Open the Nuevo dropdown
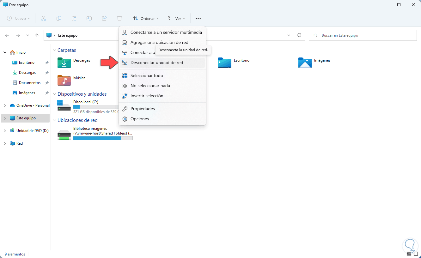This screenshot has width=421, height=258. 19,19
